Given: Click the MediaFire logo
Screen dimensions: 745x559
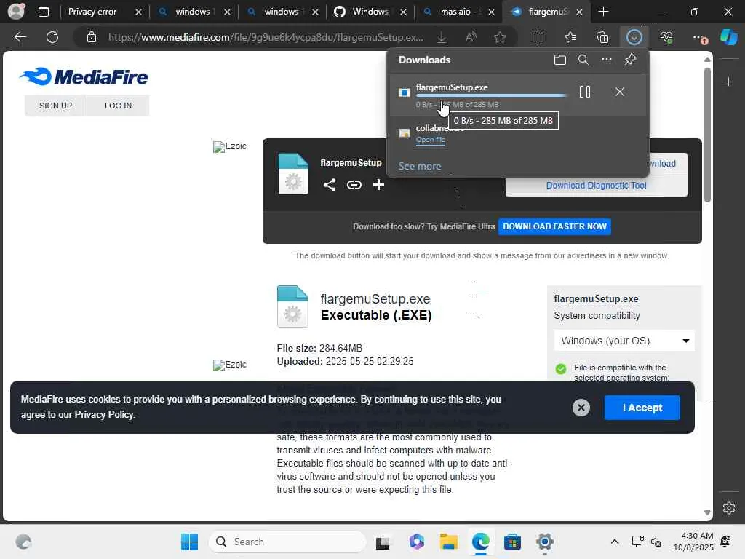Looking at the screenshot, I should 84,76.
